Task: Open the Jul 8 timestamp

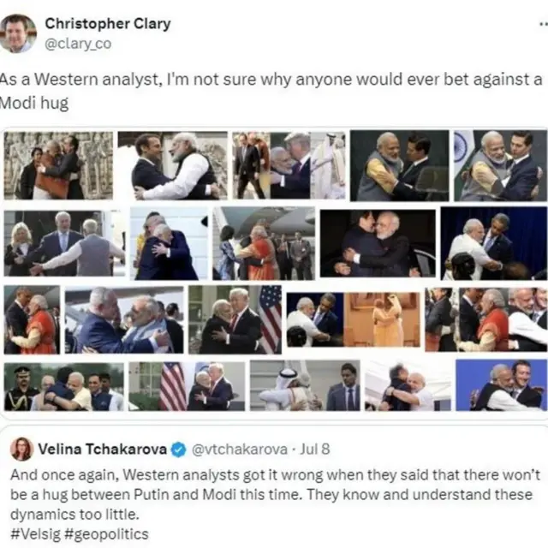Action: tap(315, 449)
